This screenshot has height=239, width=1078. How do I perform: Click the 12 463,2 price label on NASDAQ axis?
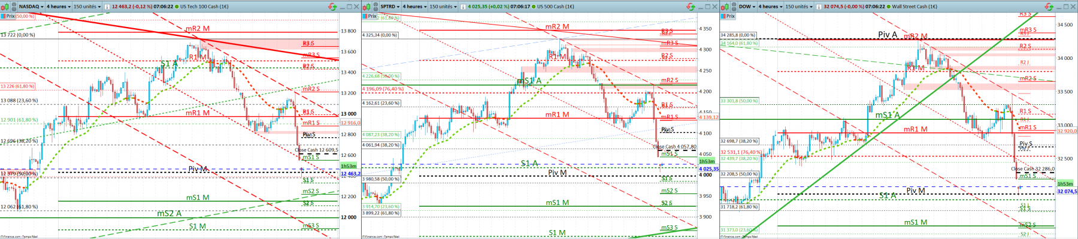coord(351,174)
